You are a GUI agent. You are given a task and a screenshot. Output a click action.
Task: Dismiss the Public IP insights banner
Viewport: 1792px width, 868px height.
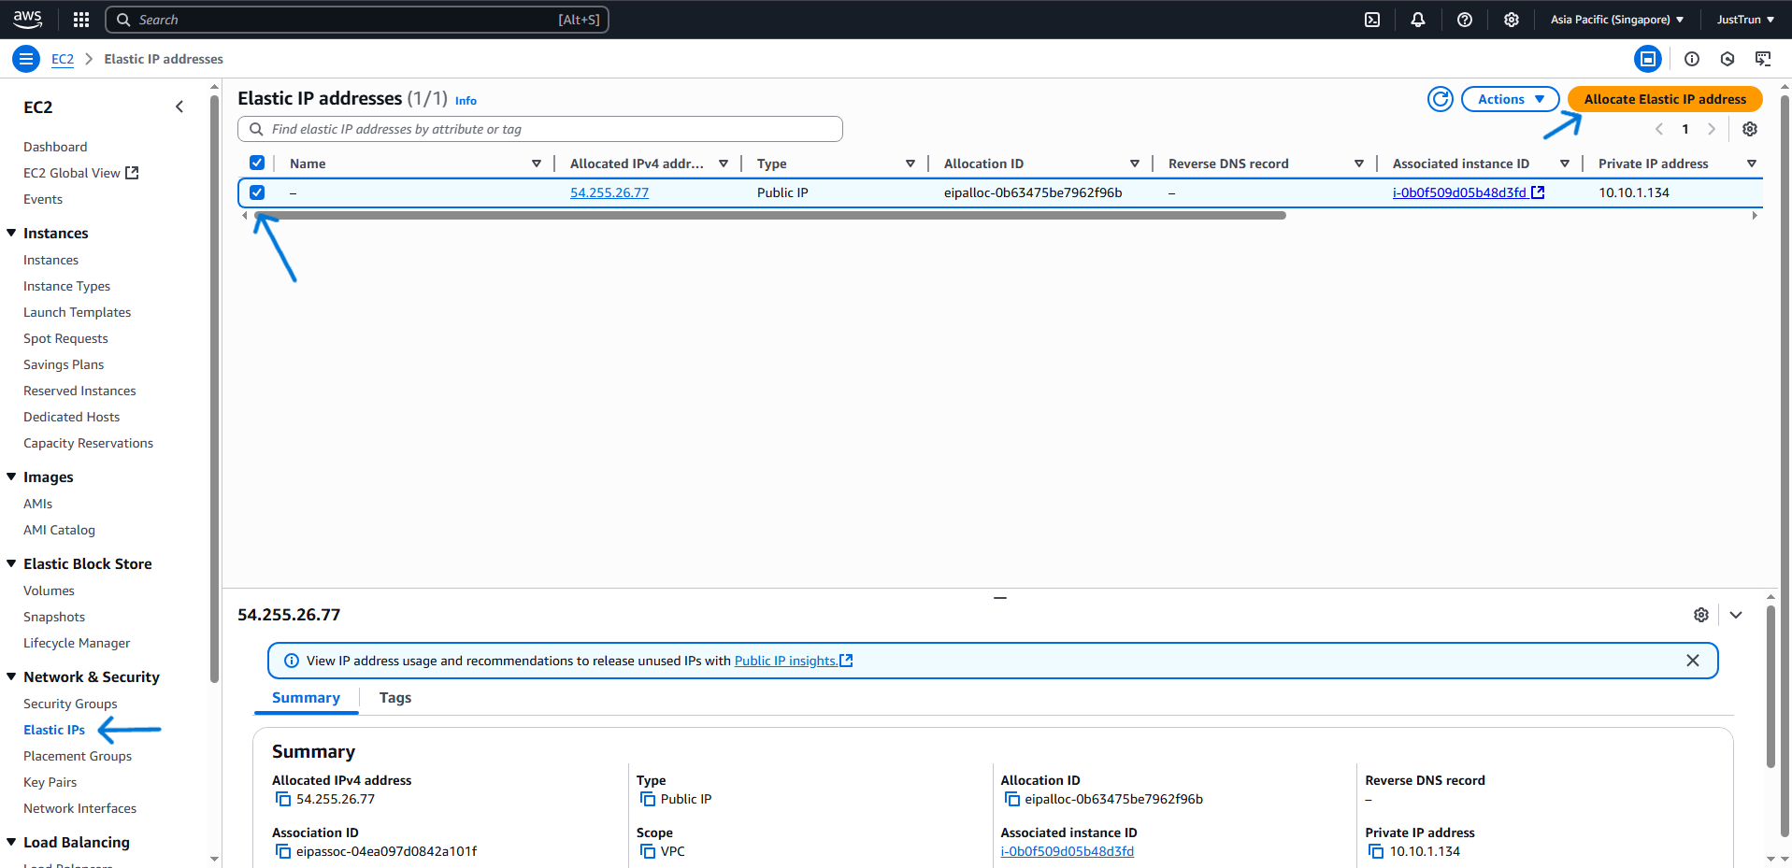1693,661
